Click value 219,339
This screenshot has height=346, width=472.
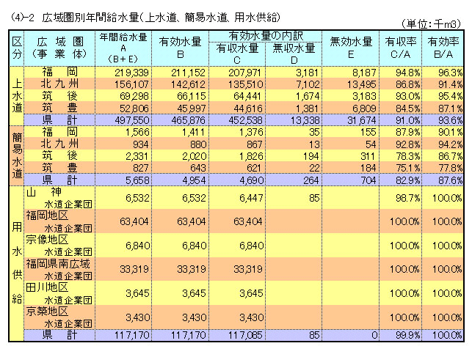[131, 73]
